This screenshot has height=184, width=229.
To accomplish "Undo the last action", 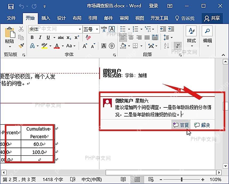I will [x=22, y=6].
